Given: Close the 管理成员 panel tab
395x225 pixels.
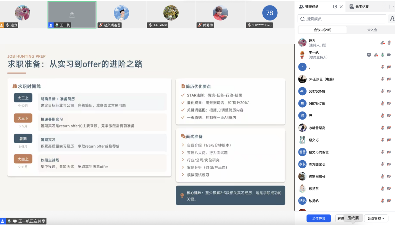Looking at the screenshot, I should click(x=341, y=7).
